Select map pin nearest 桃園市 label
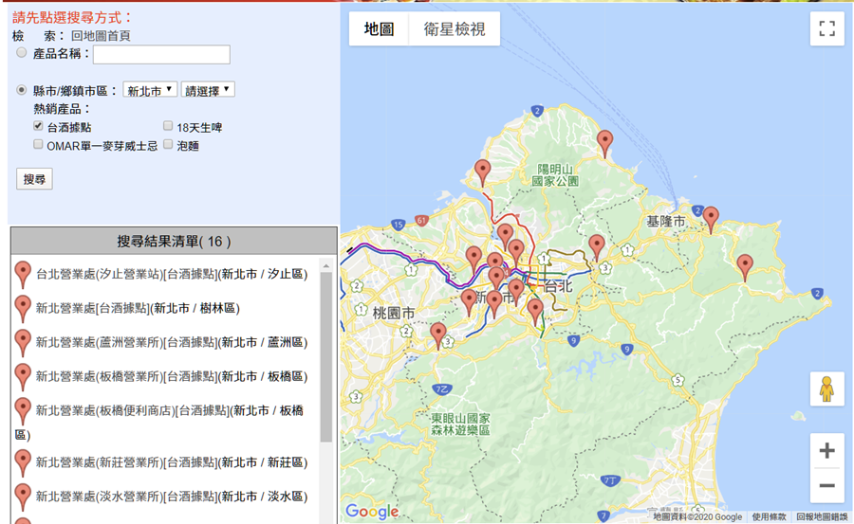Viewport: 854px width, 524px height. [x=437, y=335]
